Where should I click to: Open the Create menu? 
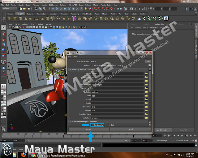[x=21, y=5]
